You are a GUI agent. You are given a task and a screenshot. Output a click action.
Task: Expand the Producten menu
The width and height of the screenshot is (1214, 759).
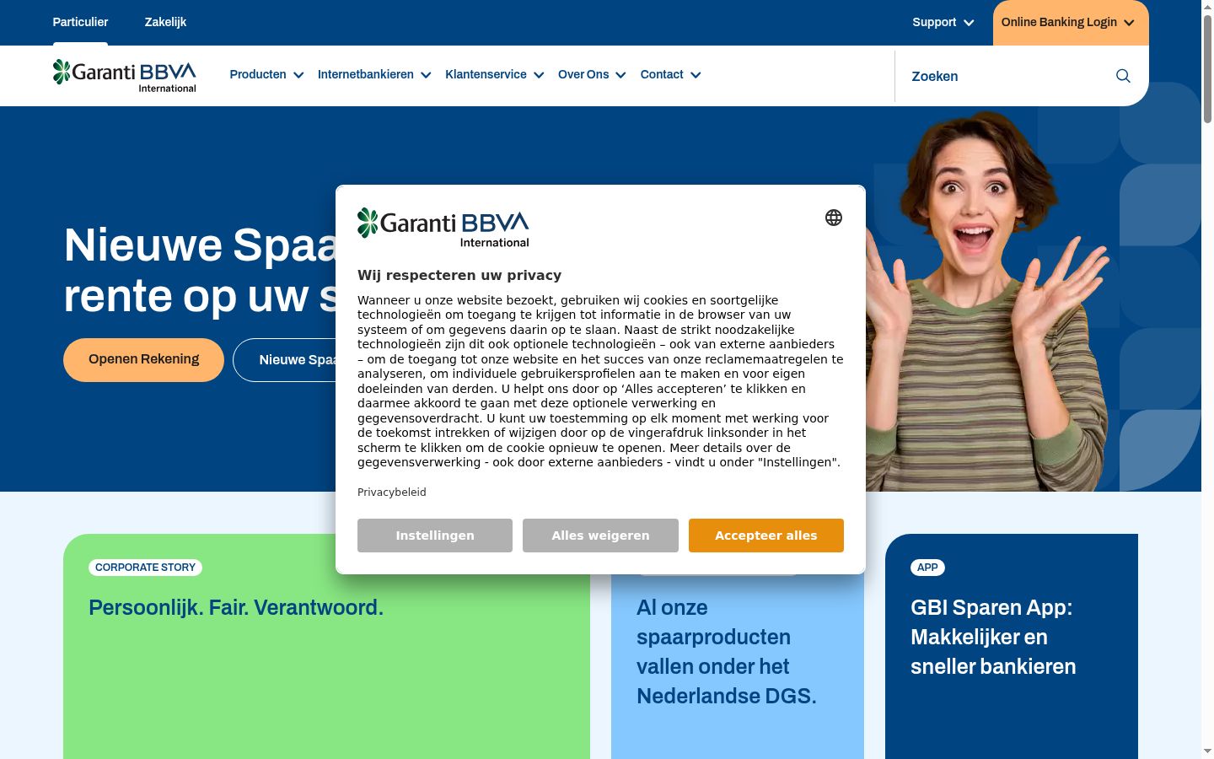(266, 74)
